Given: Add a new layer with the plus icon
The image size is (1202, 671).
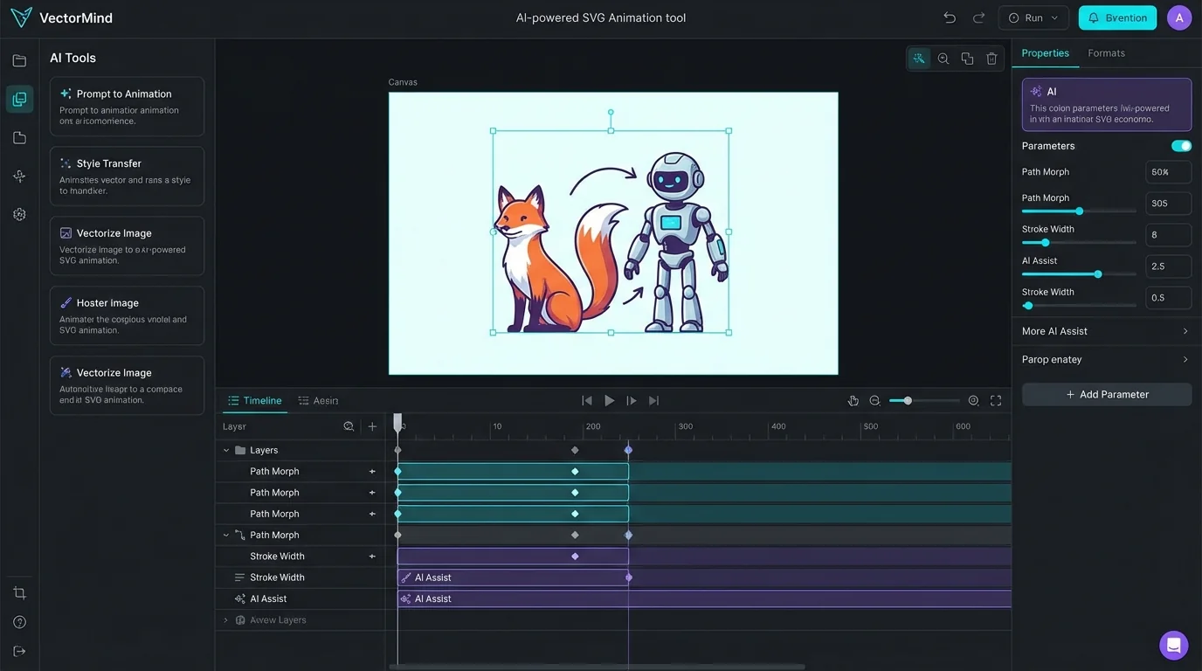Looking at the screenshot, I should 372,426.
